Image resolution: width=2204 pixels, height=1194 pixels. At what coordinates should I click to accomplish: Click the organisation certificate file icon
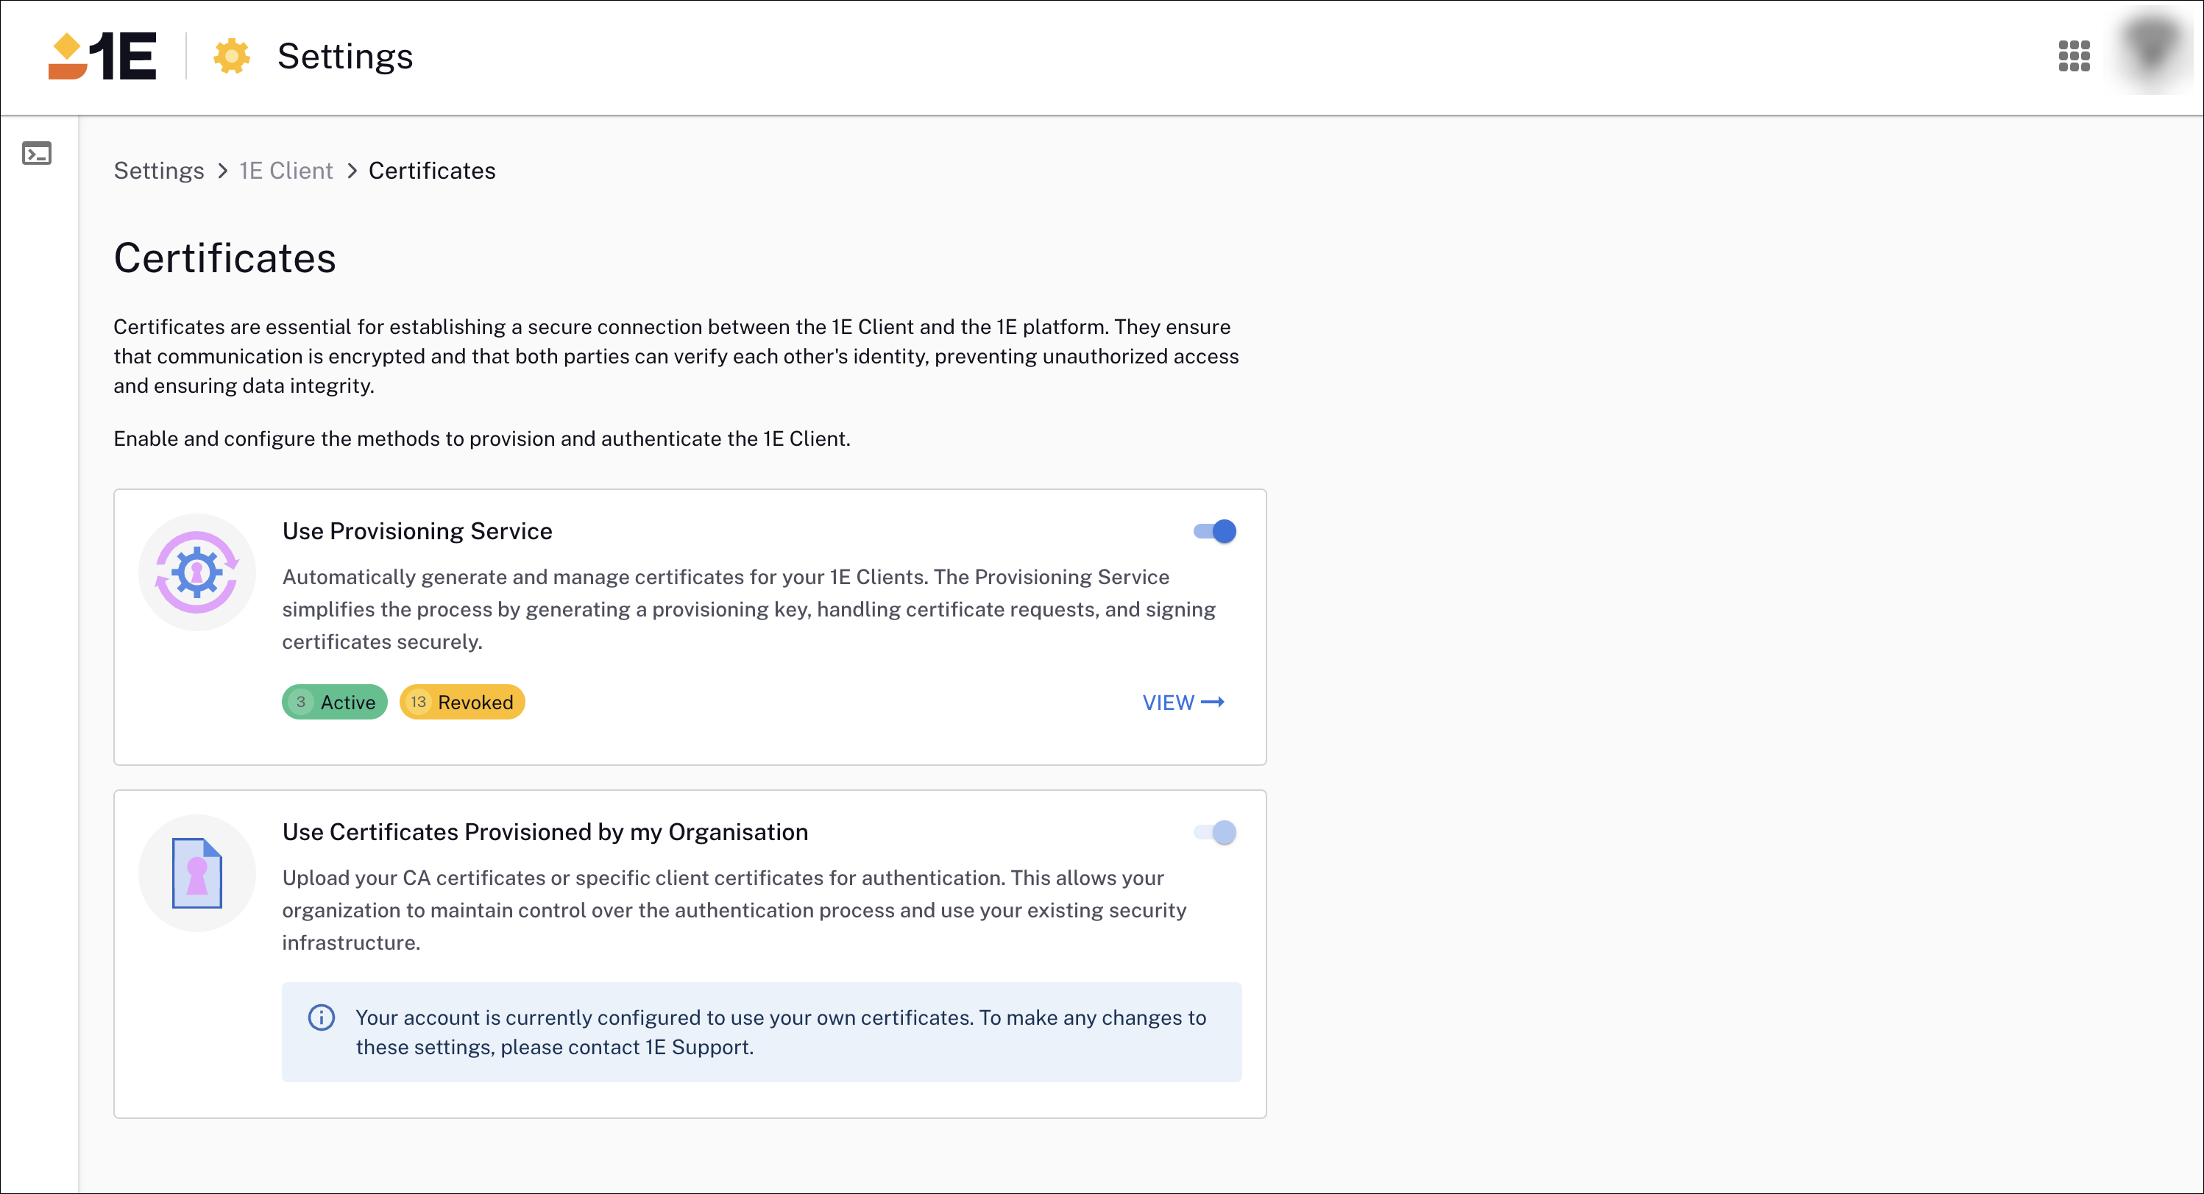(x=196, y=873)
